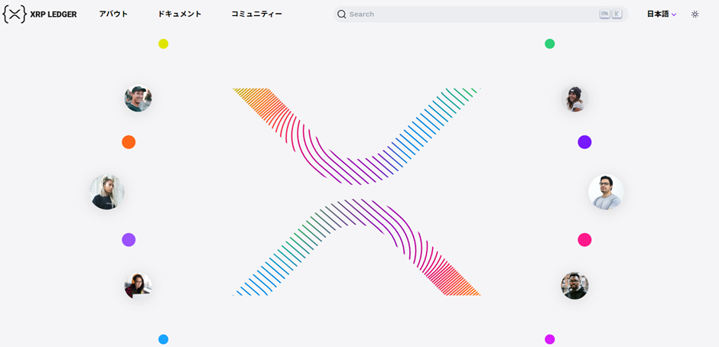Click the colorful X graphic in center

[x=356, y=191]
